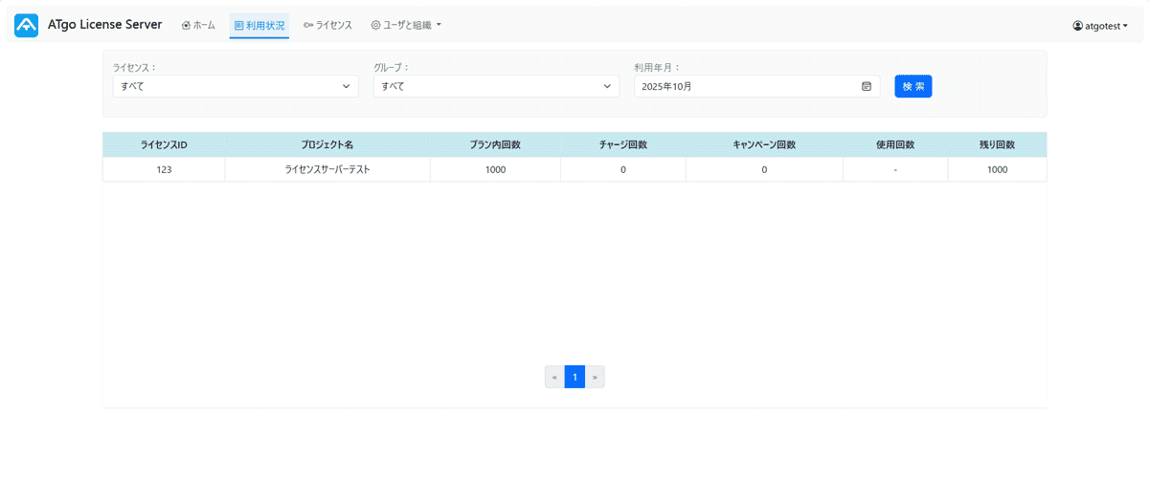Expand the グループ filter dropdown
Image resolution: width=1149 pixels, height=481 pixels.
tap(496, 86)
